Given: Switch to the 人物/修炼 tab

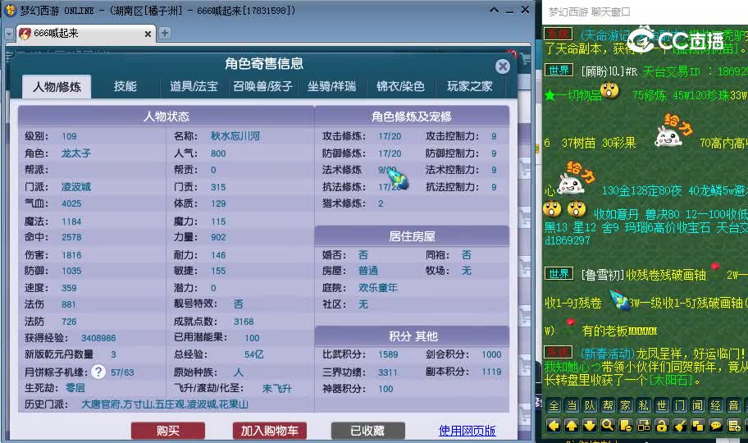Looking at the screenshot, I should click(x=57, y=86).
